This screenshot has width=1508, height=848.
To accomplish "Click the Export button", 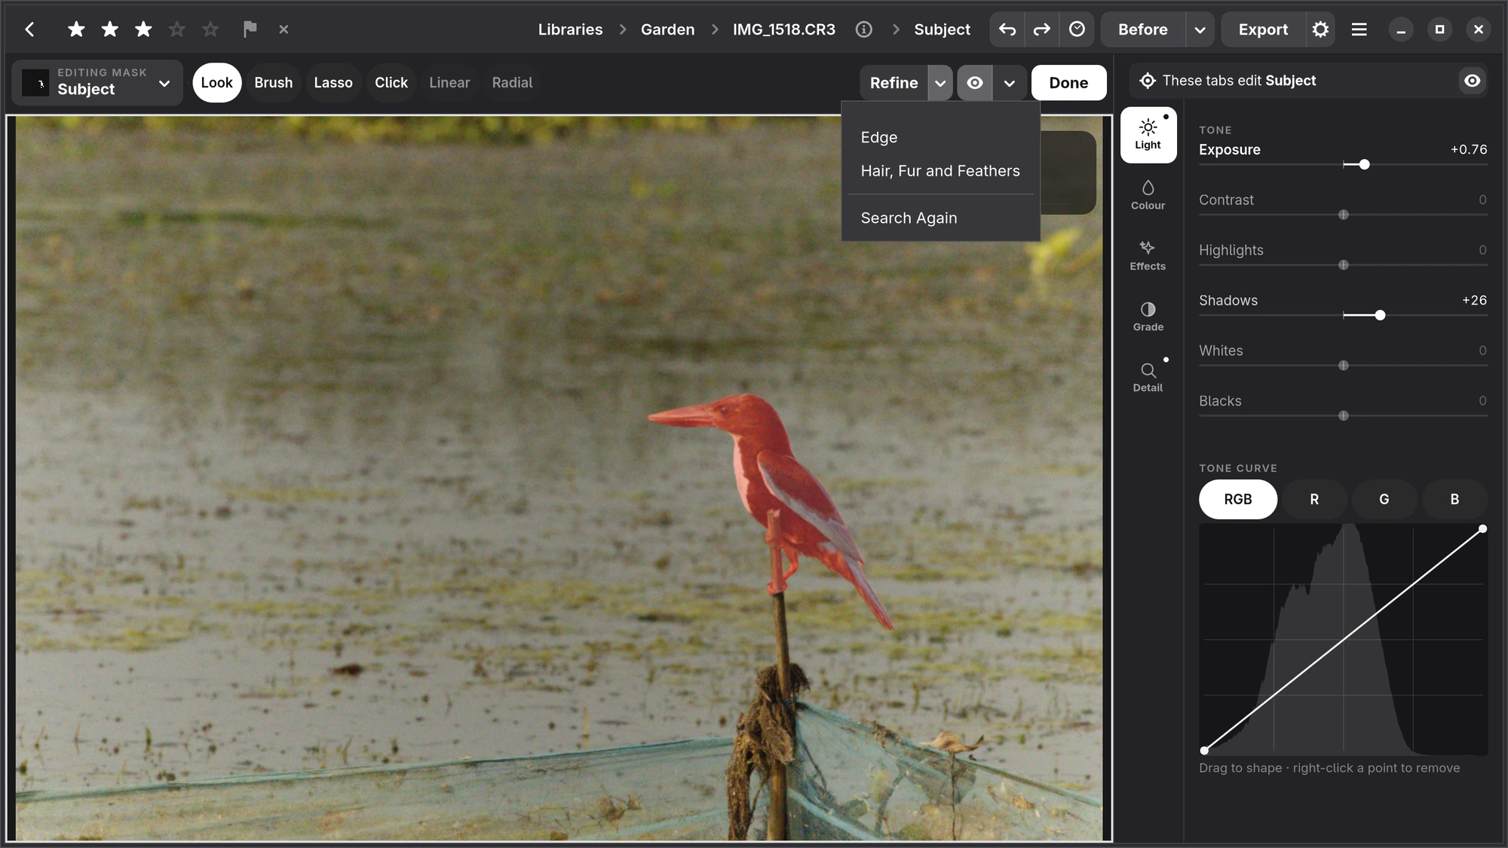I will (1263, 29).
